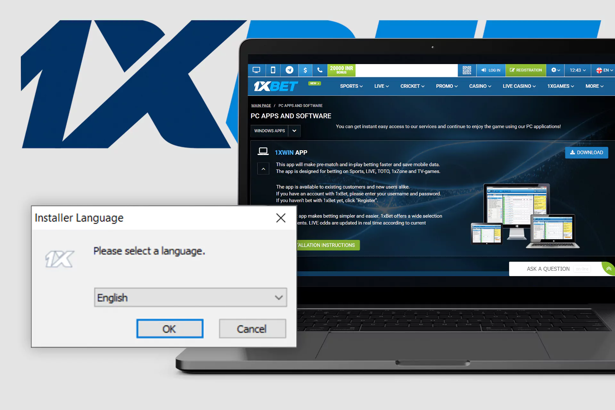Click the ASK A QUESTION link
Image resolution: width=615 pixels, height=410 pixels.
coord(548,269)
